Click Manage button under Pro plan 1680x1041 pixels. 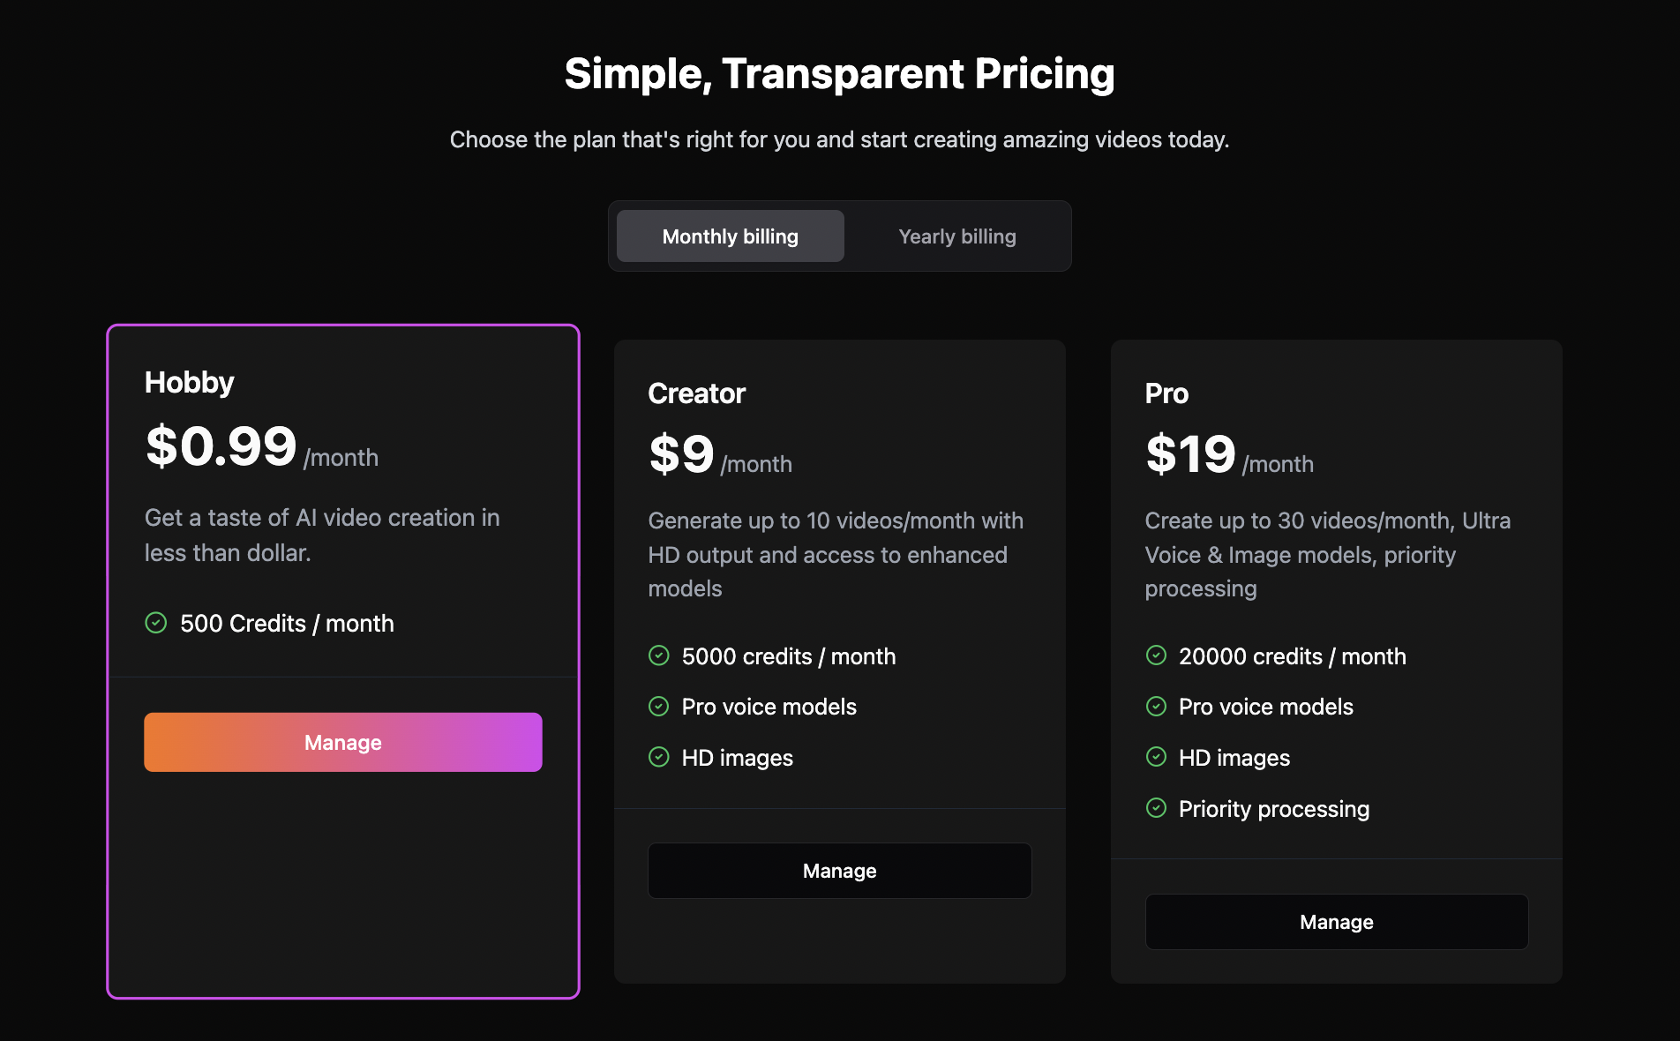click(x=1336, y=922)
